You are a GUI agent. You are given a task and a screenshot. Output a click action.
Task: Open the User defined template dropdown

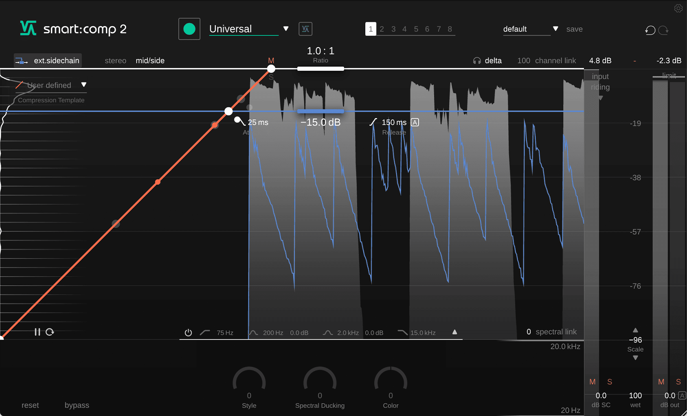click(84, 85)
